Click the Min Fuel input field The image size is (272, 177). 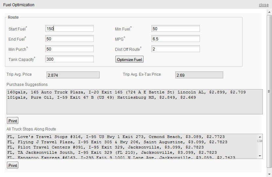[175, 29]
